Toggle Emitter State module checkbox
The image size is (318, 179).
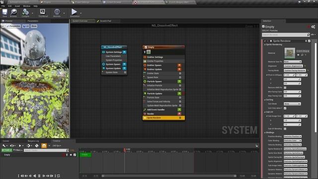[x=180, y=73]
